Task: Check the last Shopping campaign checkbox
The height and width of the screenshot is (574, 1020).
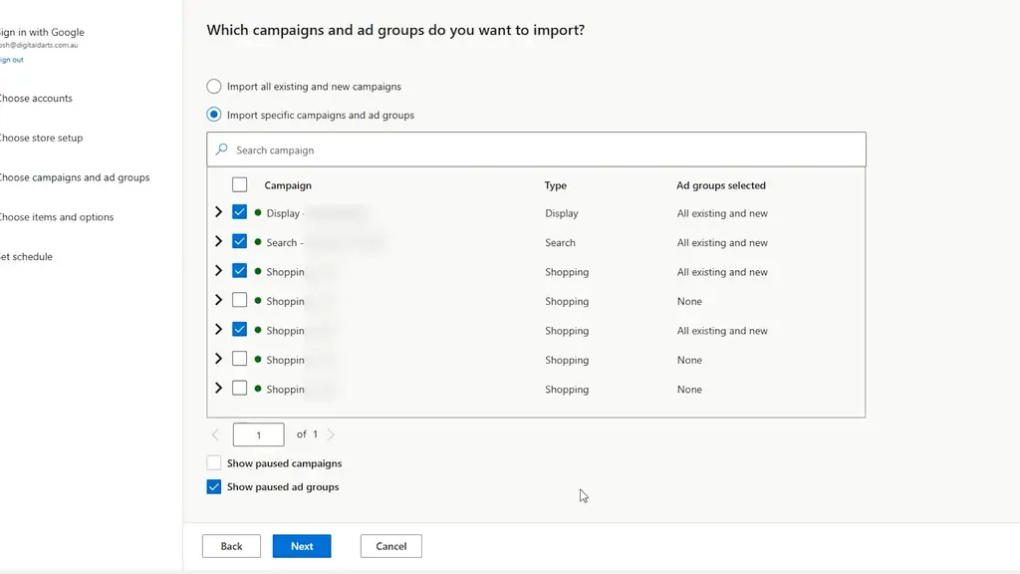Action: [239, 388]
